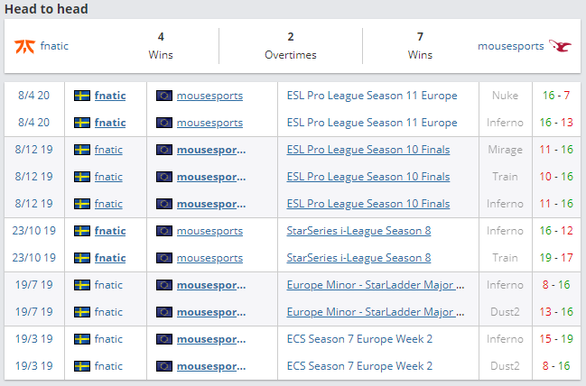Click EU flag in Europe Minor Inferno row
586x386 pixels.
point(164,285)
